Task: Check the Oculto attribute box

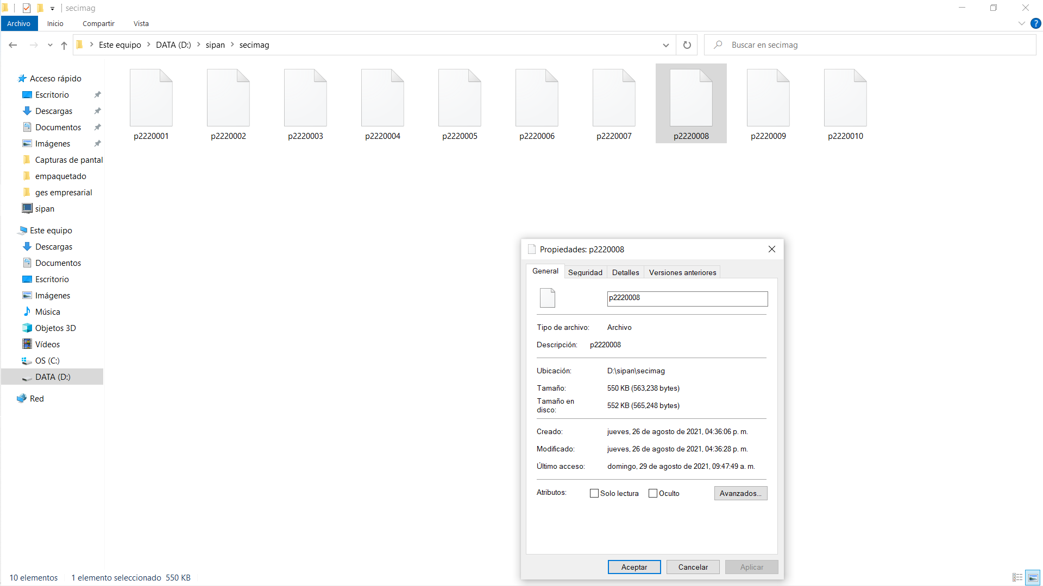Action: click(653, 493)
